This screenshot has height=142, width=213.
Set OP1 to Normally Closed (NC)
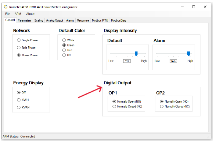click(127, 107)
